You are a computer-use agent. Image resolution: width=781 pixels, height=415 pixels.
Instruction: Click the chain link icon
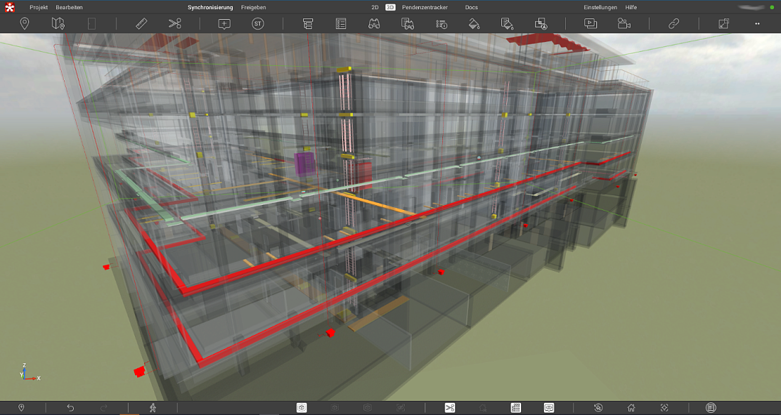tap(674, 23)
